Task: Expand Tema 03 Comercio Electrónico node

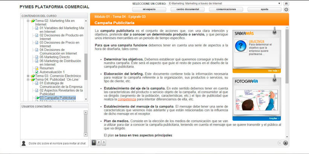Action: point(28,76)
